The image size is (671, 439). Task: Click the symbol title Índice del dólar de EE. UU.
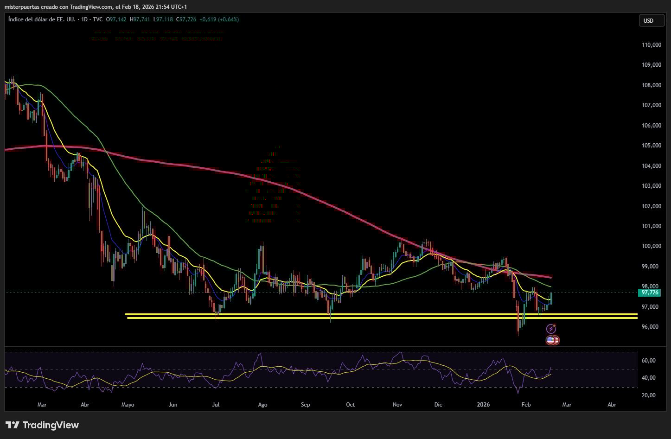[x=42, y=19]
